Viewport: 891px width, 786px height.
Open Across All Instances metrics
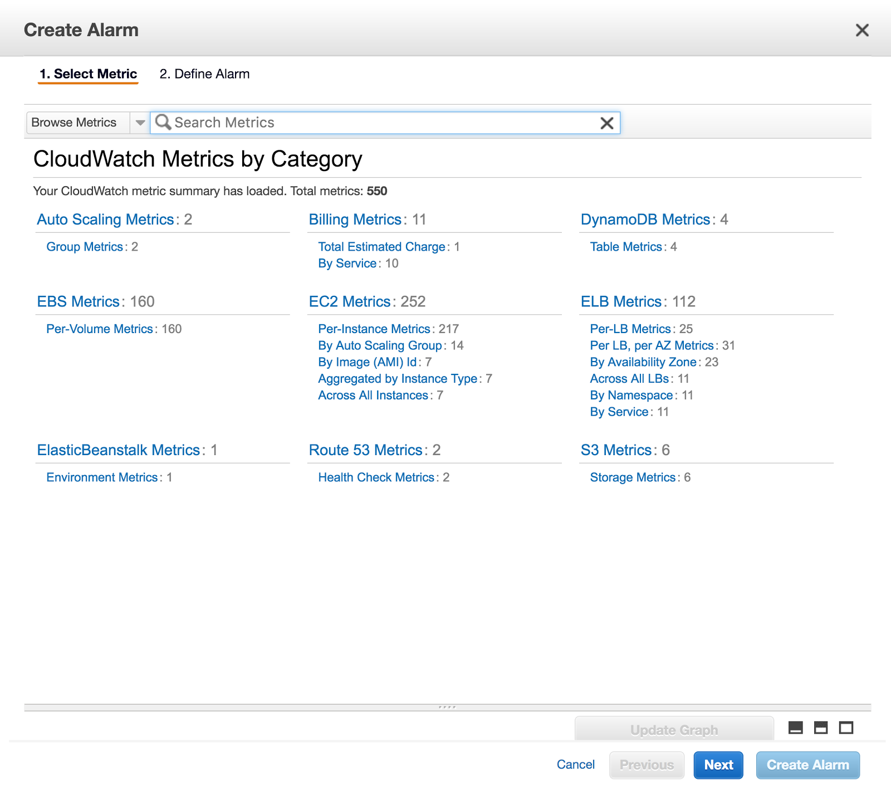(x=373, y=396)
